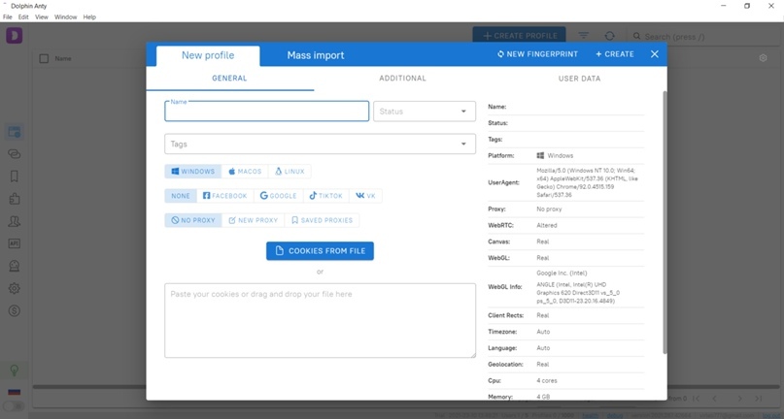Image resolution: width=784 pixels, height=419 pixels.
Task: Click the Name input field
Action: (267, 112)
